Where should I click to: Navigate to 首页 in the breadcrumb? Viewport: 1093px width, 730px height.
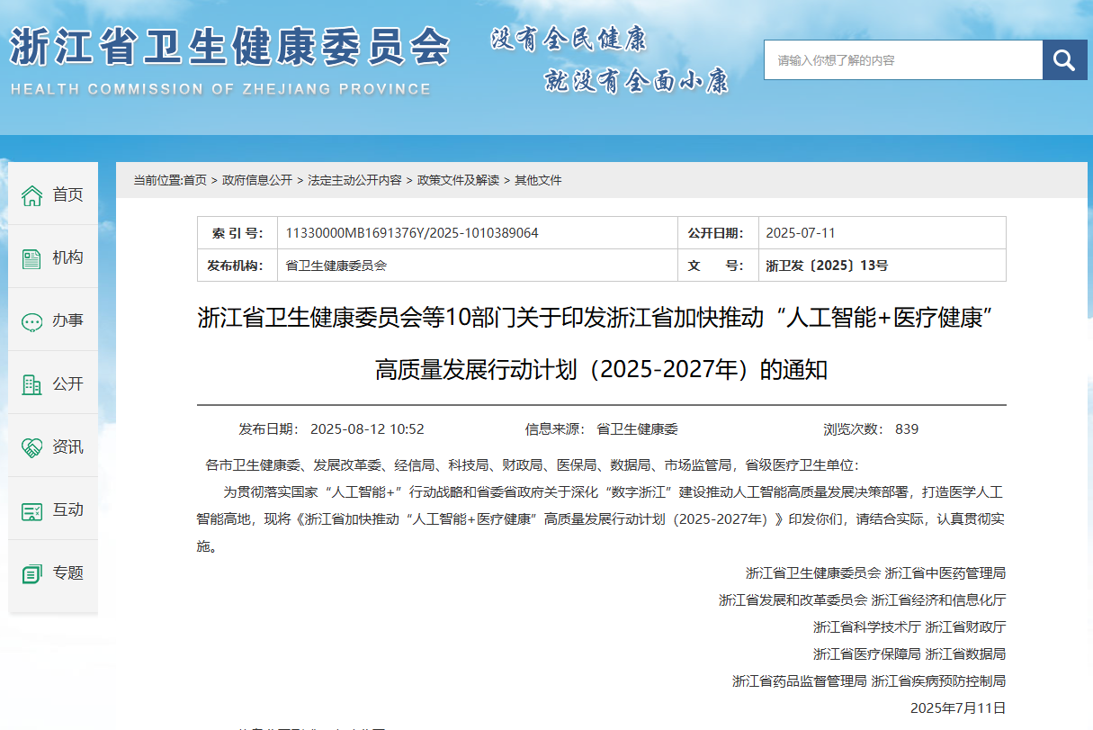point(200,180)
